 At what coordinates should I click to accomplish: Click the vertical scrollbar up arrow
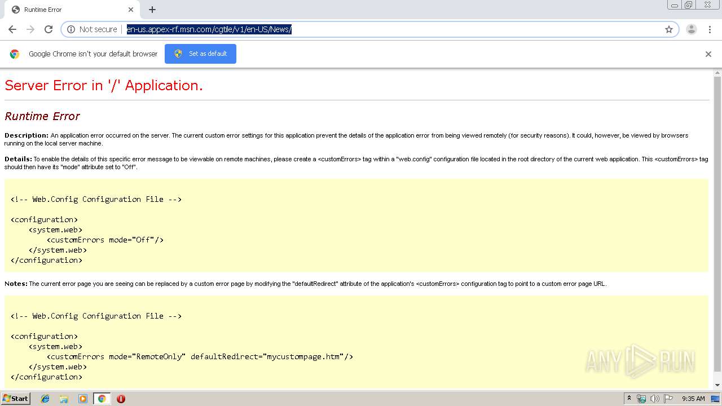(717, 72)
